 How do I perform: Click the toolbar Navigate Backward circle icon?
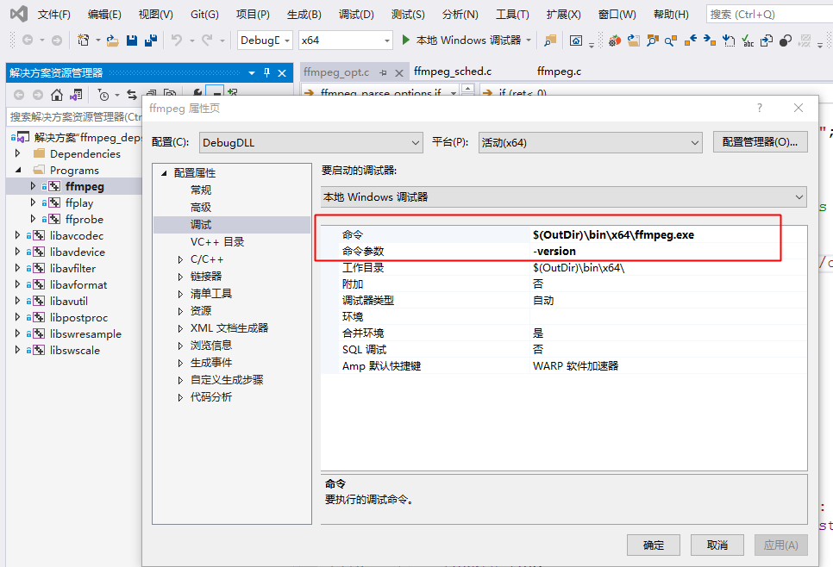point(28,40)
